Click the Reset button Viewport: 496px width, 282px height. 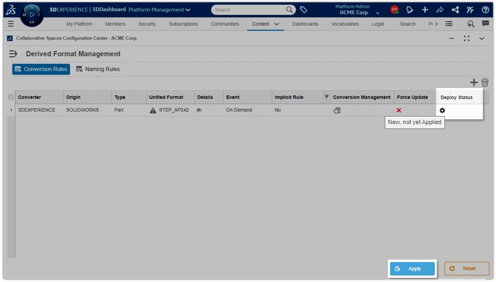pyautogui.click(x=466, y=269)
